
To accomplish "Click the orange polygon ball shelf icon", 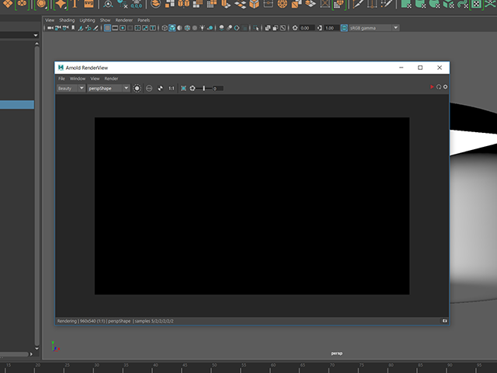I will (x=41, y=4).
